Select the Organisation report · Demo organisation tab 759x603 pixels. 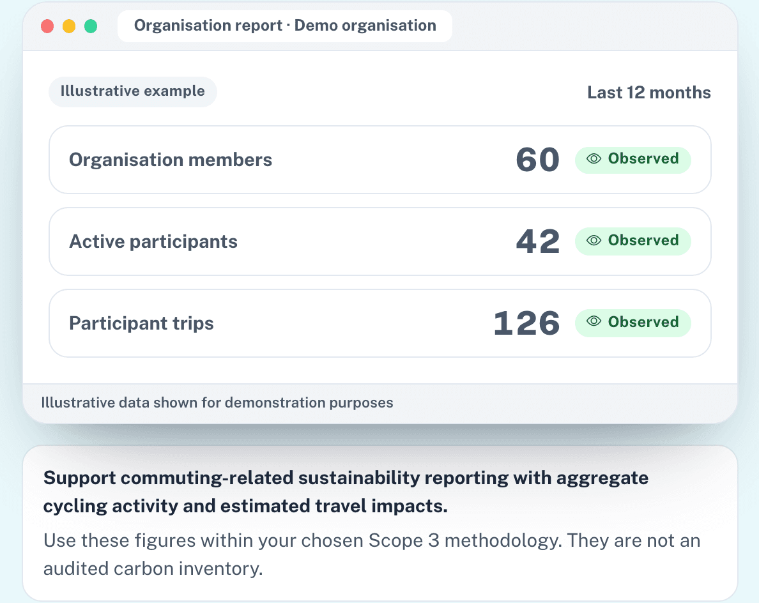click(x=285, y=26)
